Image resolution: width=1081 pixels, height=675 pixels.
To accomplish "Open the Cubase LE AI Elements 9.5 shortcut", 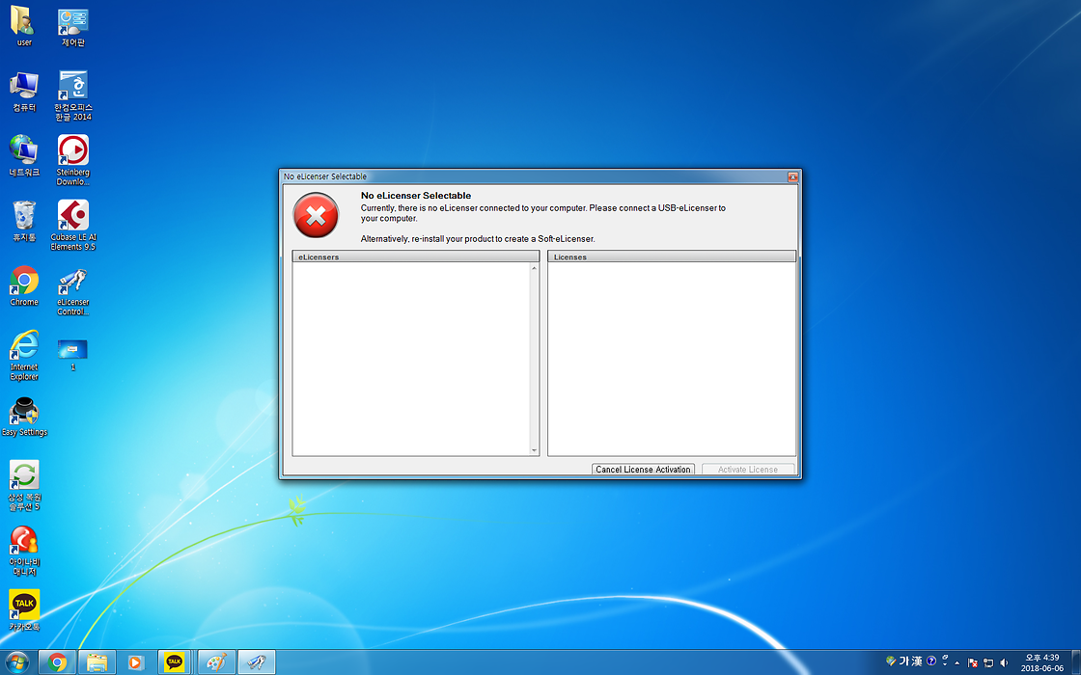I will 73,215.
